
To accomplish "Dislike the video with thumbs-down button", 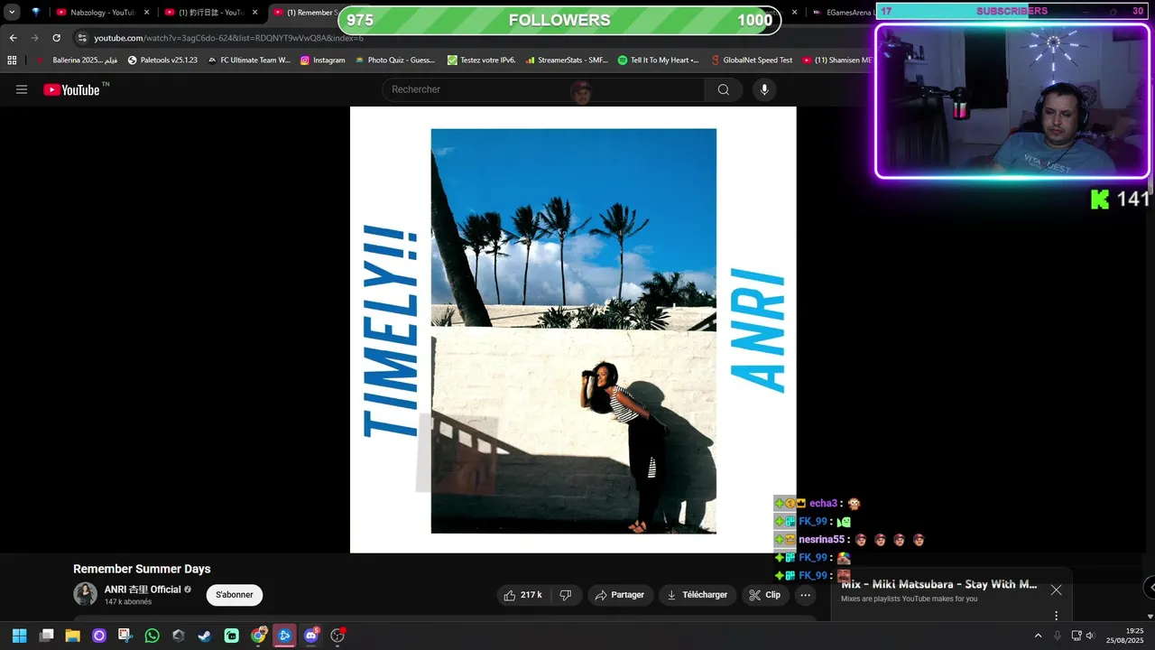I will [x=566, y=595].
